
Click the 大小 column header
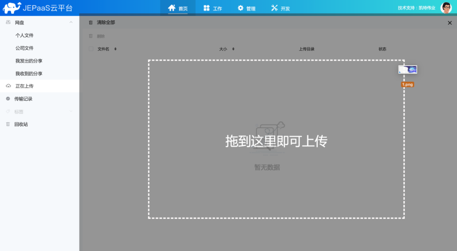[223, 49]
